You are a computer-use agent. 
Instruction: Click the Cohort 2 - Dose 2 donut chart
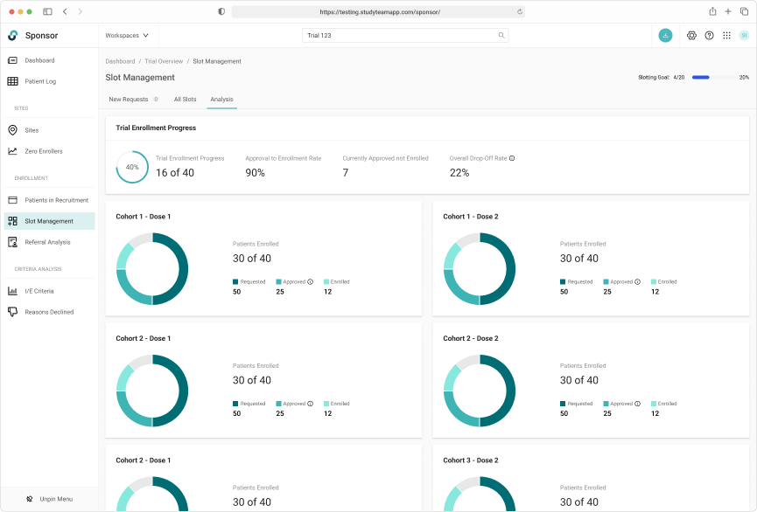coord(480,391)
